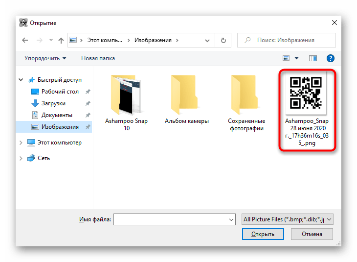Select 'Изображения' breadcrumb segment
The image size is (357, 262).
click(x=153, y=40)
